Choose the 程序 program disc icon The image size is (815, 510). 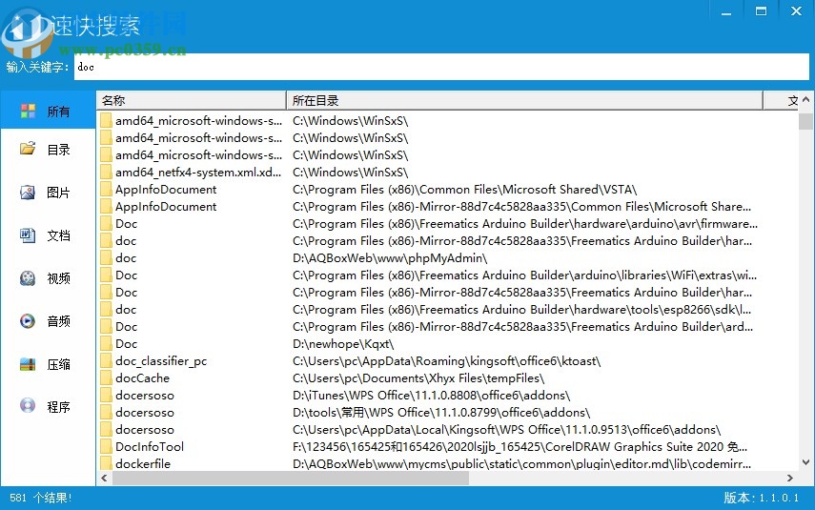28,406
